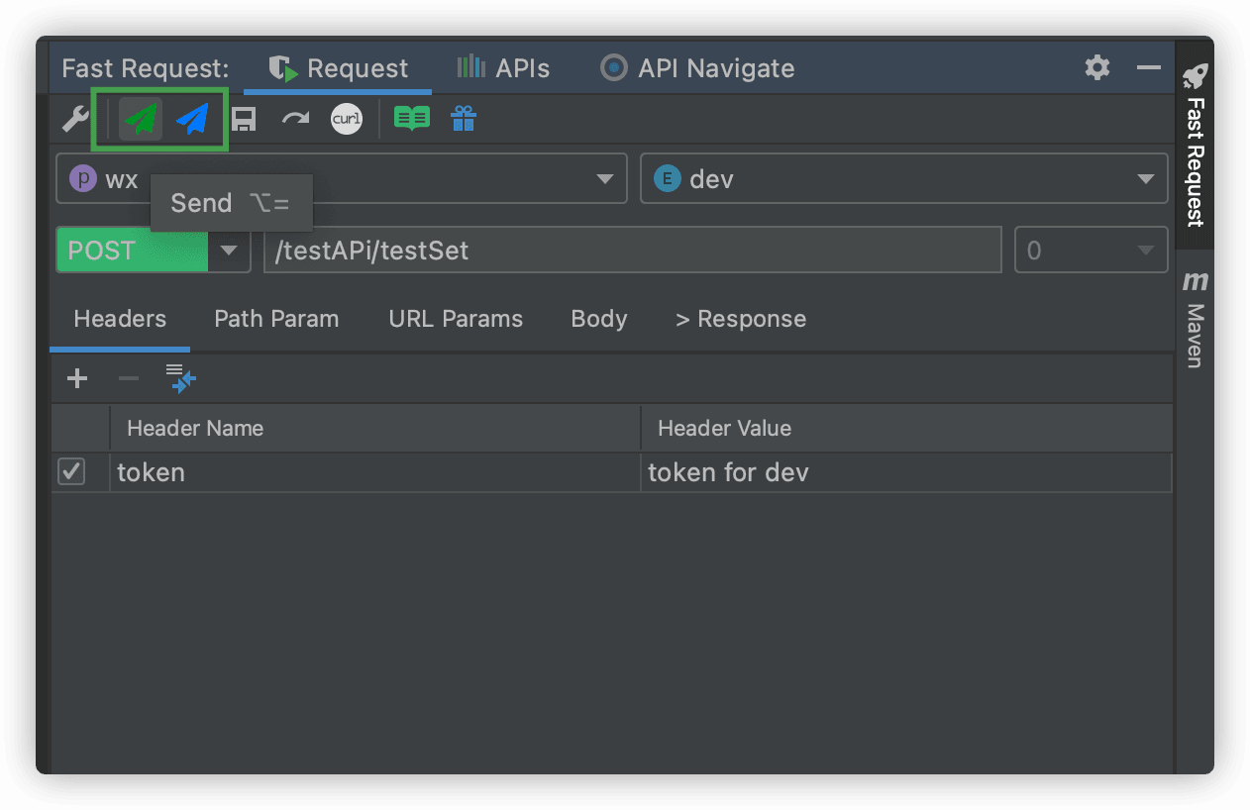Open the dev environment dropdown
1250x810 pixels.
1145,179
